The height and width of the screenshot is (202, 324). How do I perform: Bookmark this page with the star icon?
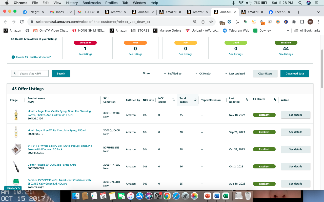click(211, 22)
